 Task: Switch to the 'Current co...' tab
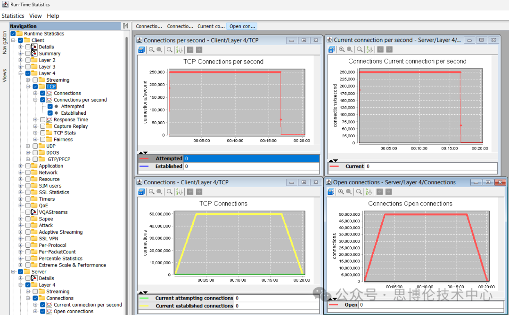pyautogui.click(x=211, y=26)
